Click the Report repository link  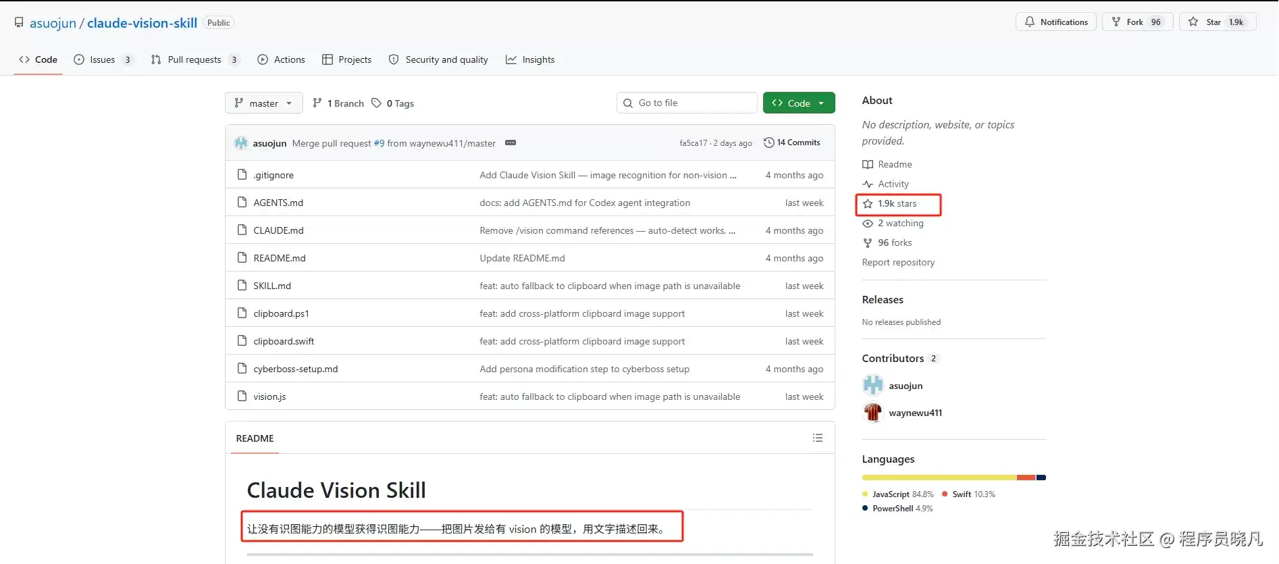[898, 262]
